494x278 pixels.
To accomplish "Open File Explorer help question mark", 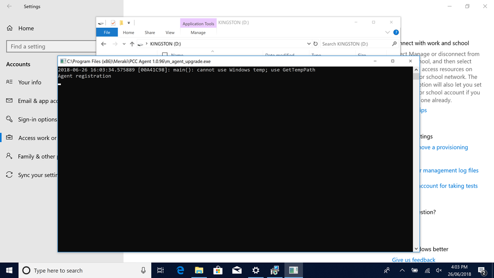I will coord(396,33).
